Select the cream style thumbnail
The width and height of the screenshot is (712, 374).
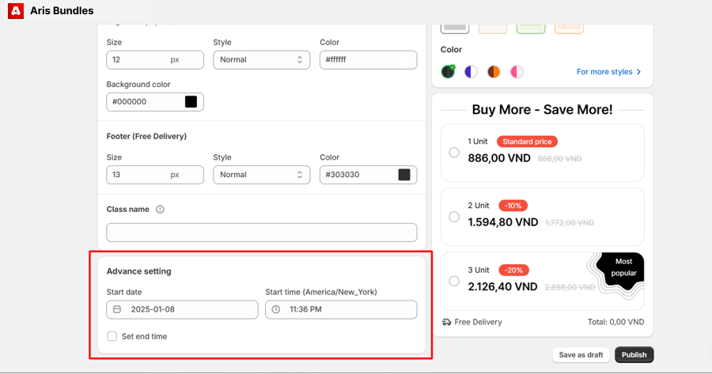(x=493, y=28)
